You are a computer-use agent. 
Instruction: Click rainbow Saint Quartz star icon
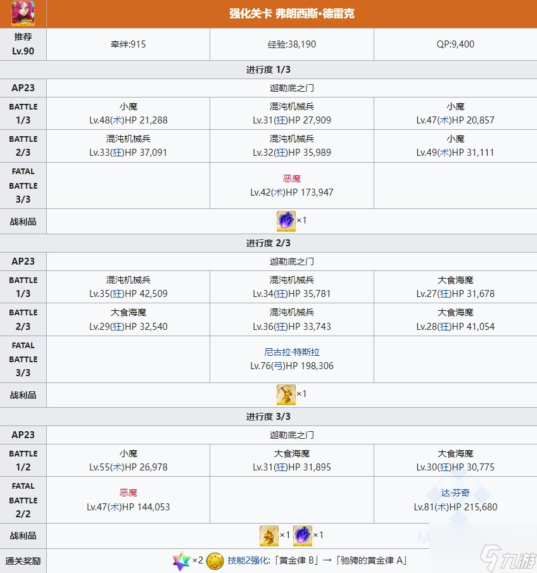click(x=181, y=560)
